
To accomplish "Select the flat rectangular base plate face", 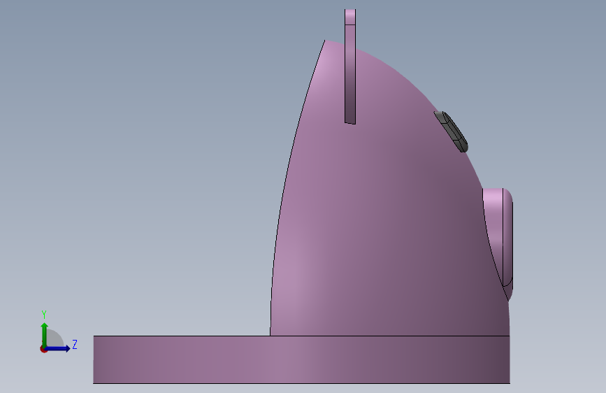I will pyautogui.click(x=301, y=359).
